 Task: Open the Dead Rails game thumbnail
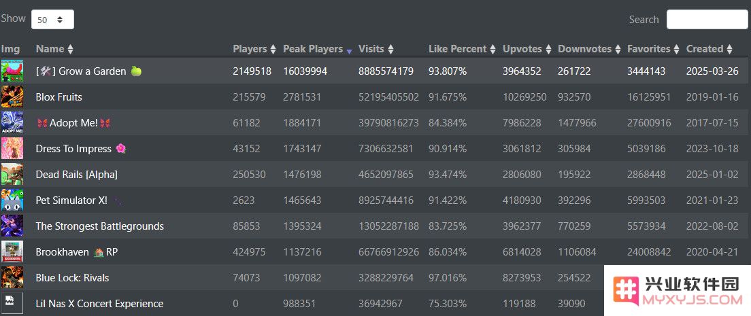[x=12, y=174]
